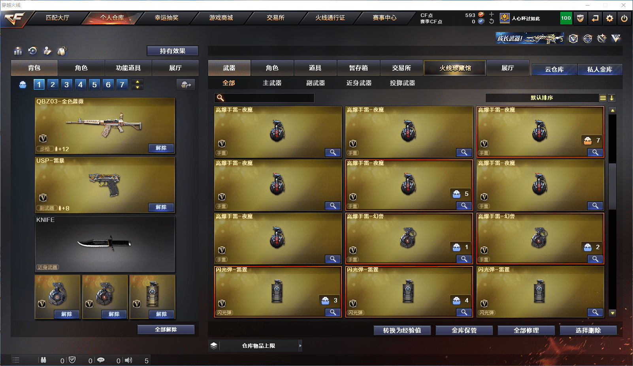The image size is (633, 366).
Task: Open the ranking stats icon above backpack
Action: pos(18,51)
